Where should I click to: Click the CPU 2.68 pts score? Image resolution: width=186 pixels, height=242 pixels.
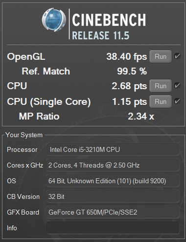coord(129,86)
